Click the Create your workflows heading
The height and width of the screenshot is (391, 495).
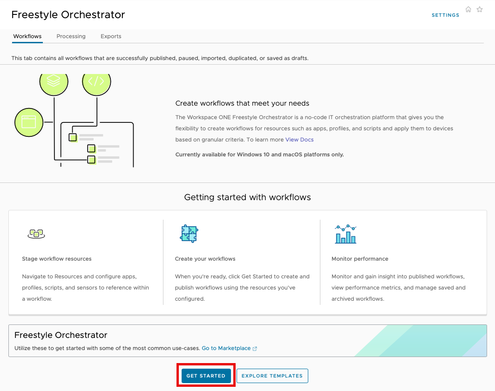point(205,259)
